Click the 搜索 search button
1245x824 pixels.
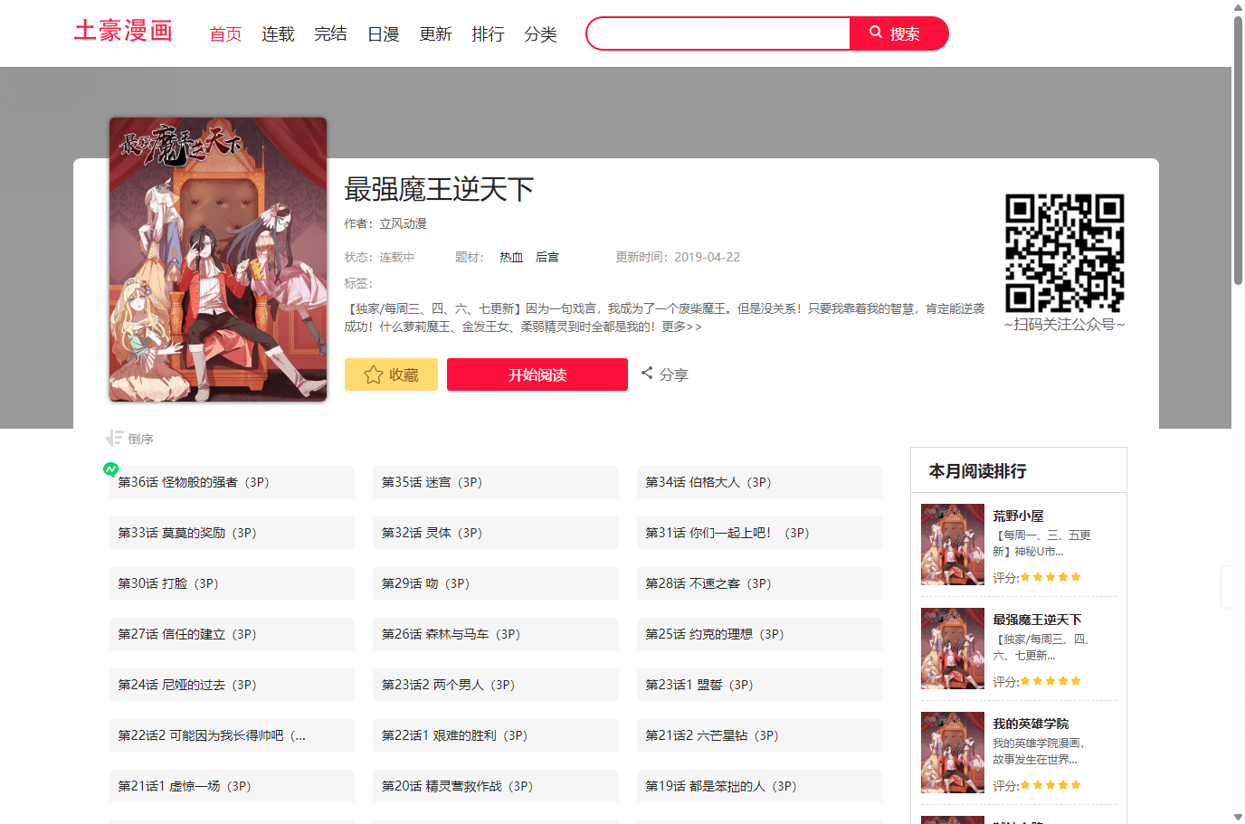pos(898,33)
